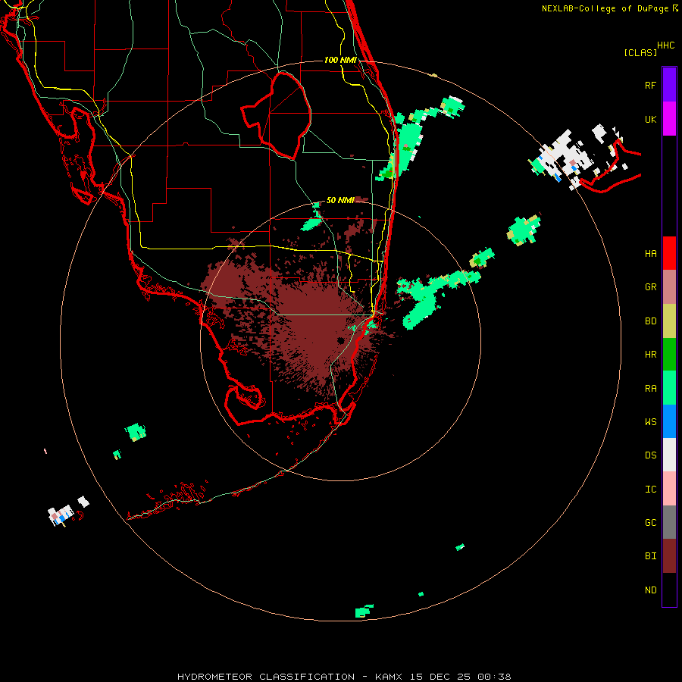Click the BI legend label
The image size is (682, 682).
pyautogui.click(x=651, y=556)
